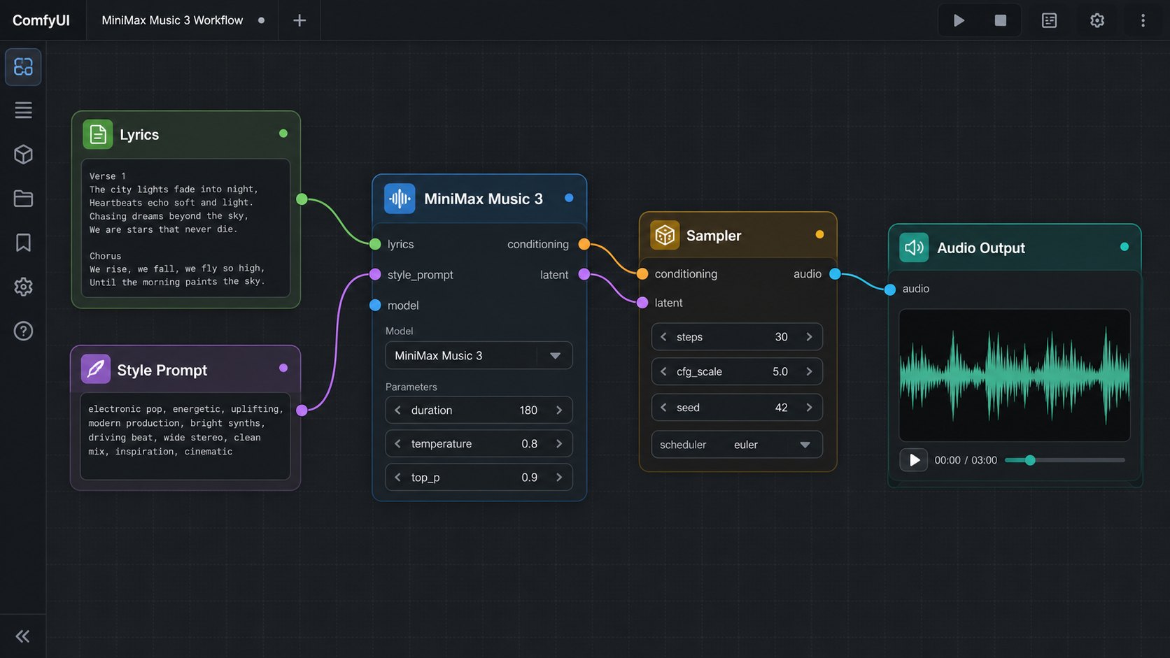Image resolution: width=1170 pixels, height=658 pixels.
Task: Expand the MiniMax Music 3 model dropdown
Action: click(x=479, y=355)
